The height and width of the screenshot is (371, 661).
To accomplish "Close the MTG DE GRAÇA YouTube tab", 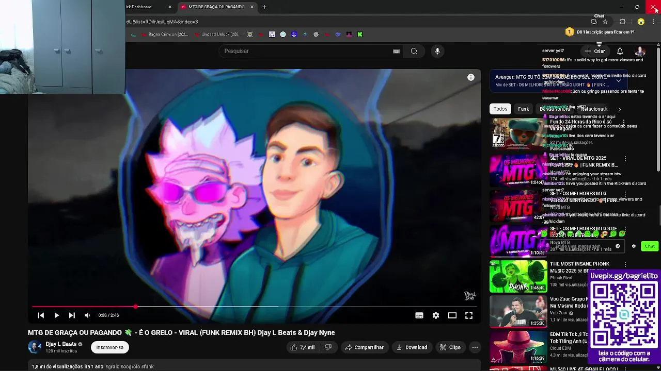I will pos(252,7).
